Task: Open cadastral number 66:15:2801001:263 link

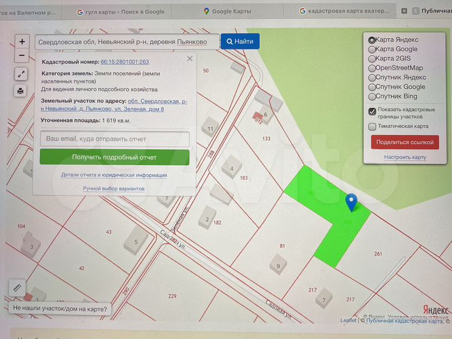Action: (x=125, y=62)
